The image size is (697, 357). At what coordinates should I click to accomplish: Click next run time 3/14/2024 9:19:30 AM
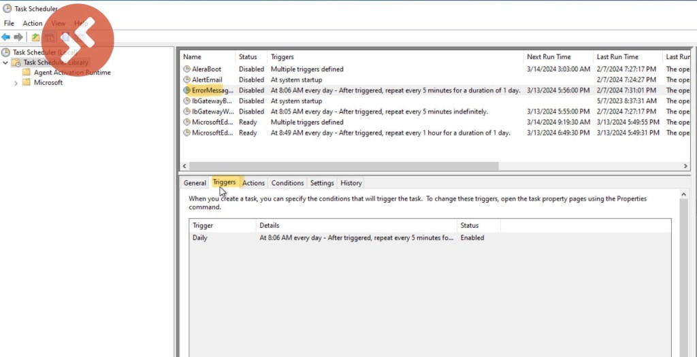click(x=558, y=122)
